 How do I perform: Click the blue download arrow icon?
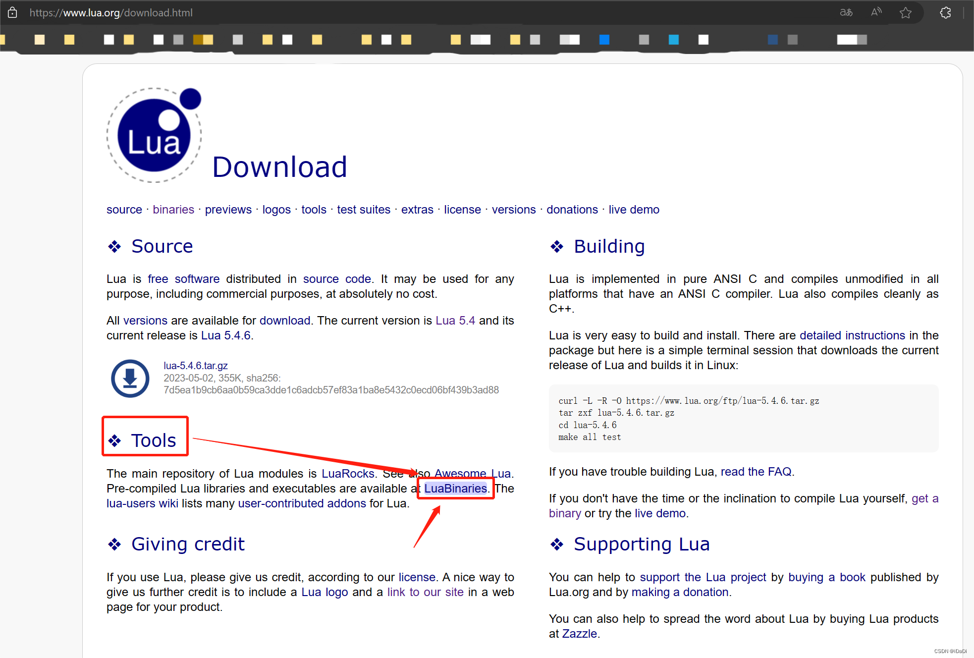[x=130, y=378]
